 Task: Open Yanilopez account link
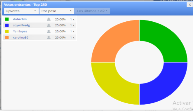pos(20,32)
